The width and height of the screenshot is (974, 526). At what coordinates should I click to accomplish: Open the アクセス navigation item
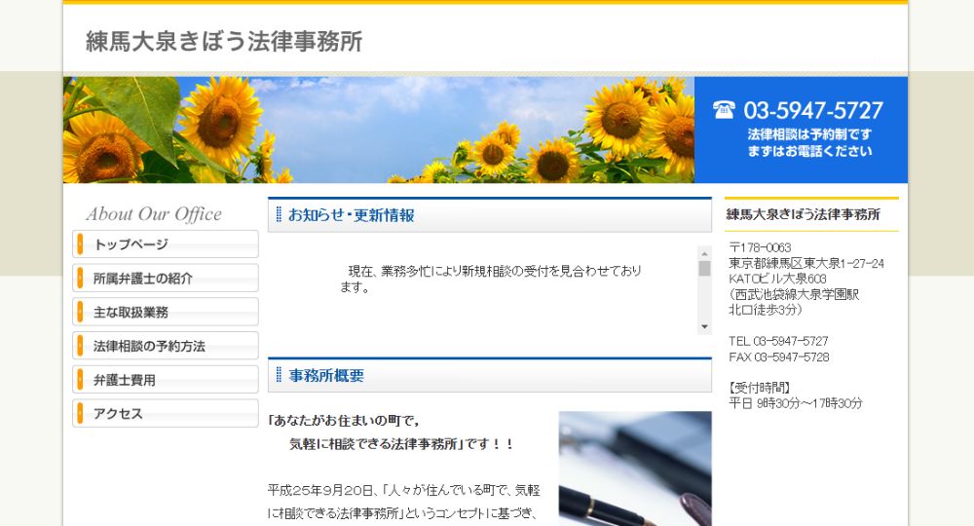pos(166,414)
